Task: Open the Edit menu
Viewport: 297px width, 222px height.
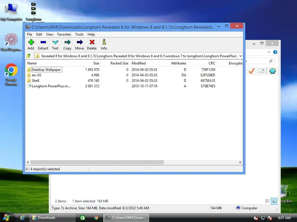Action: pyautogui.click(x=39, y=34)
